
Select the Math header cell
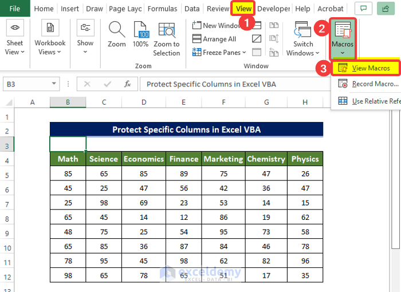pyautogui.click(x=68, y=159)
